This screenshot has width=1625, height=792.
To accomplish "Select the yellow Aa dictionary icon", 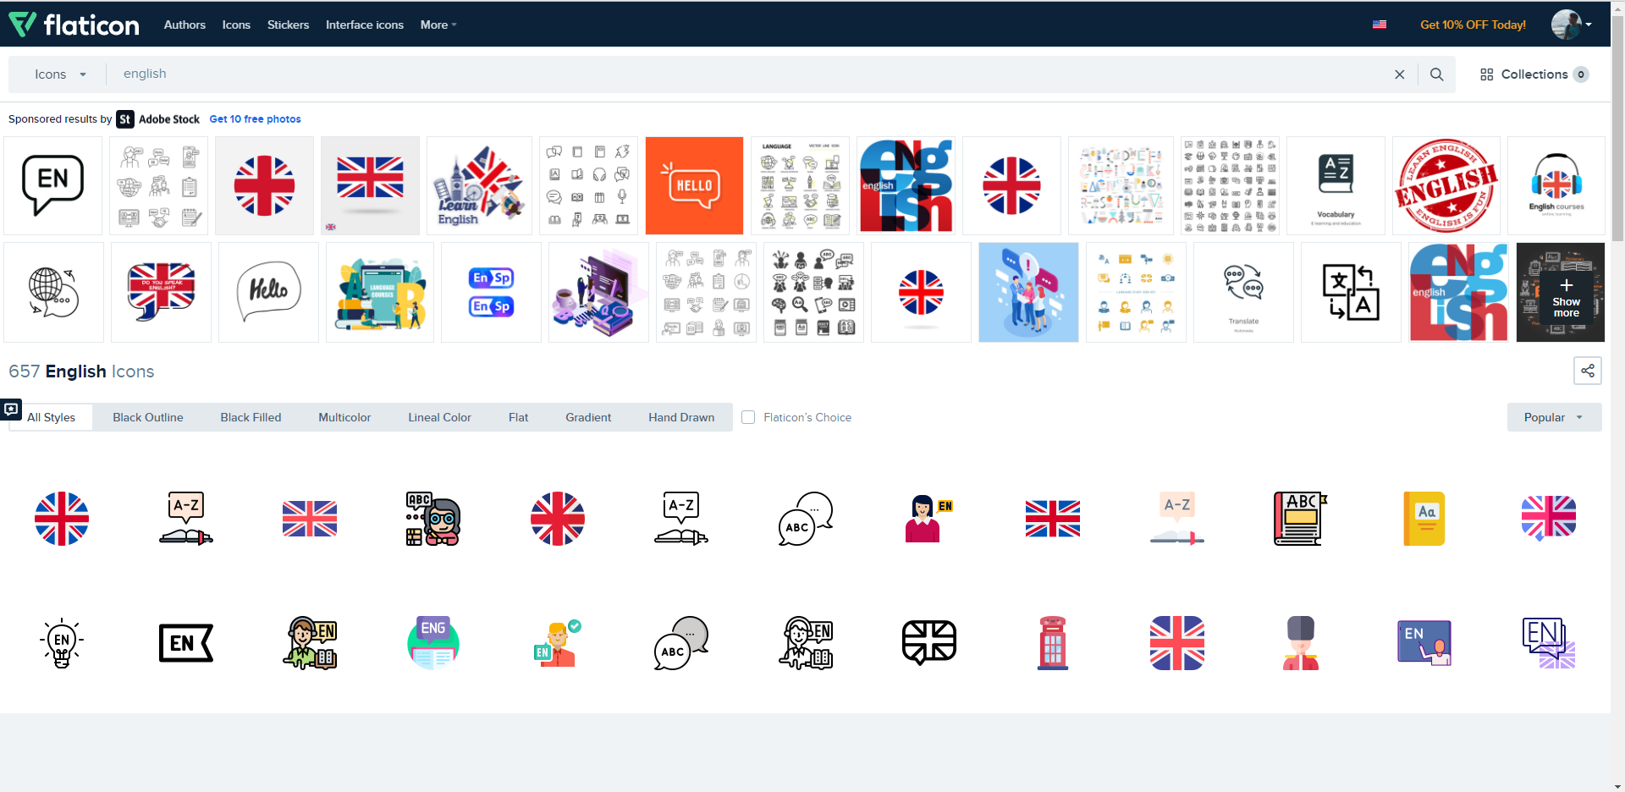I will [x=1424, y=519].
